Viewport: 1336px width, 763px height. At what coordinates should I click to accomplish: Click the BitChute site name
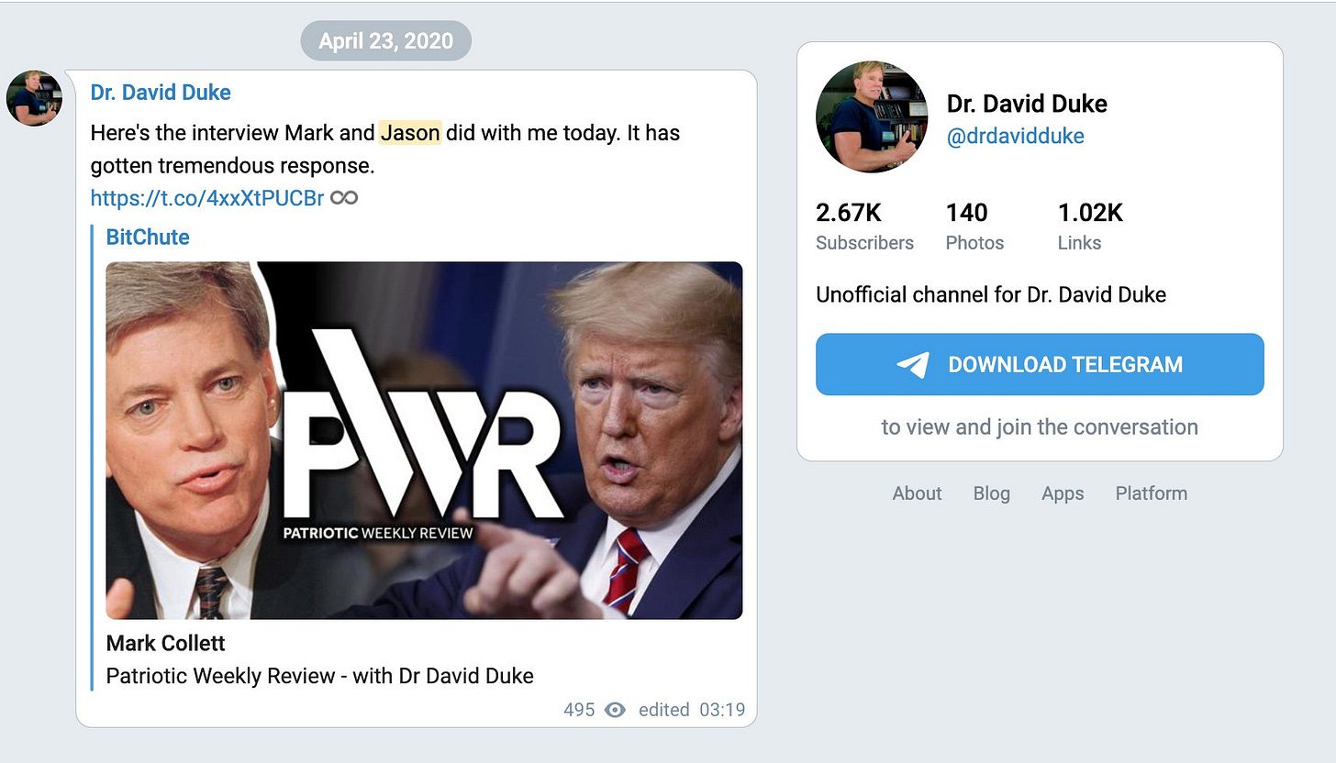[x=148, y=237]
